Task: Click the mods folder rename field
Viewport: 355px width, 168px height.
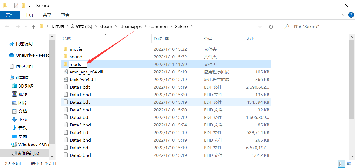Action: 78,64
